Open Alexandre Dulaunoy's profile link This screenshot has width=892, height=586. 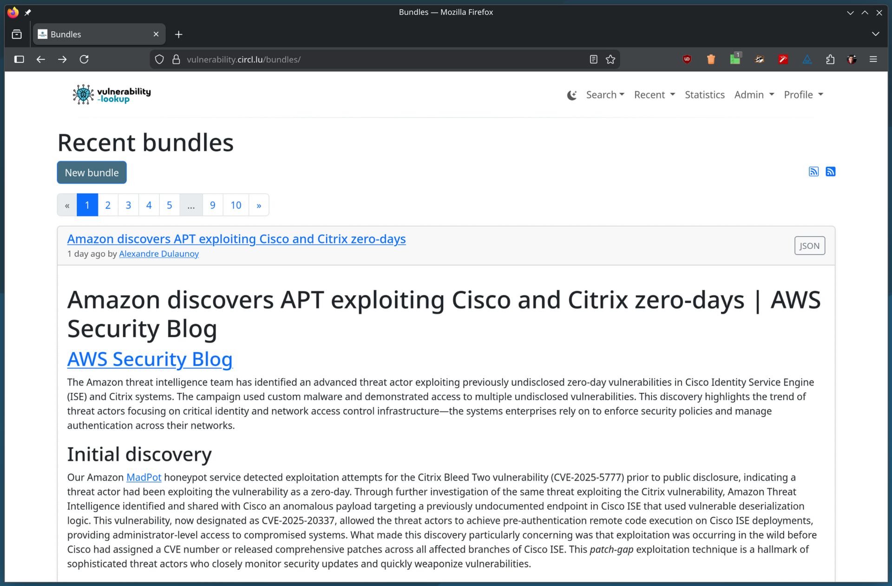tap(159, 254)
